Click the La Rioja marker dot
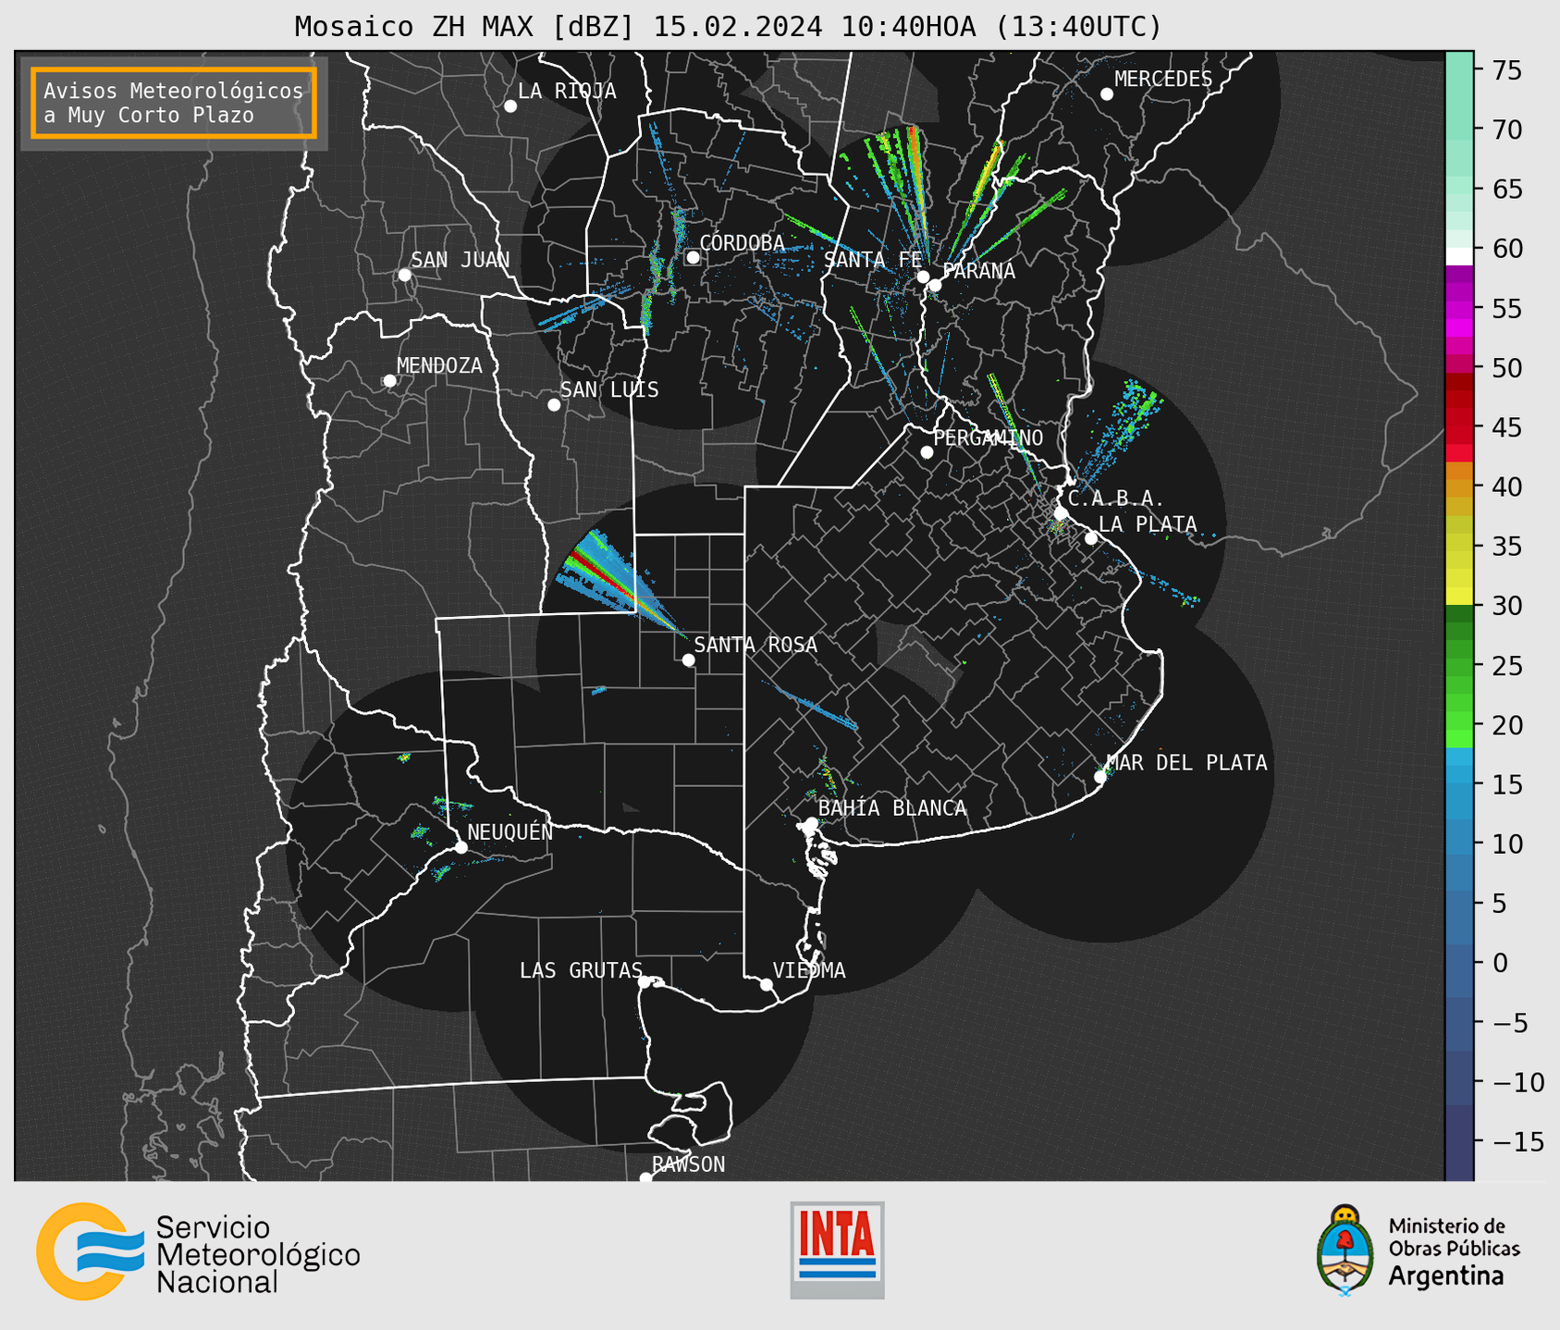 click(x=510, y=106)
